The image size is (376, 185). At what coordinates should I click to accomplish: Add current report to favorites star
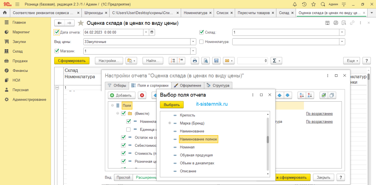tap(81, 23)
